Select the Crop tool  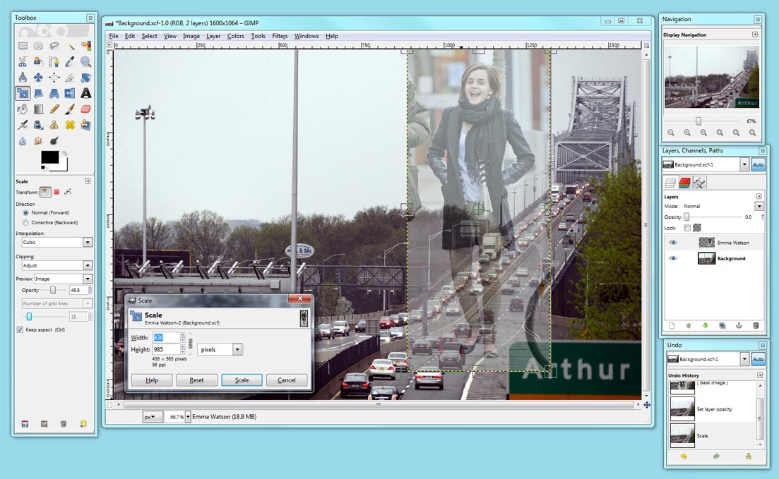pos(70,78)
